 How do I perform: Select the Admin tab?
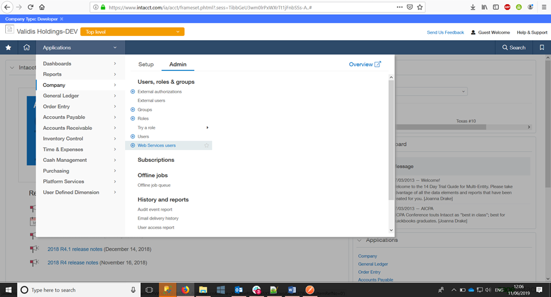point(178,64)
